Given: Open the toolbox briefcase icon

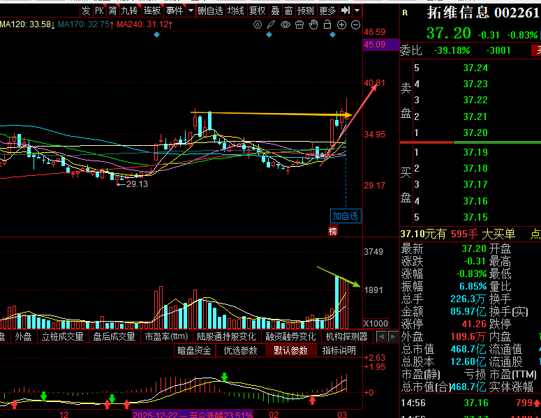Looking at the screenshot, I should pyautogui.click(x=299, y=24).
